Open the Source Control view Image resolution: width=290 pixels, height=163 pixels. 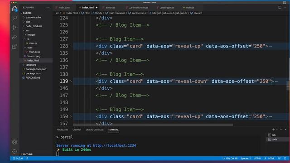pos(14,27)
